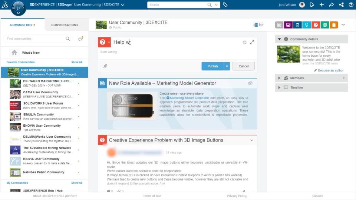Click the Dassault 3DS logo

pos(5,5)
